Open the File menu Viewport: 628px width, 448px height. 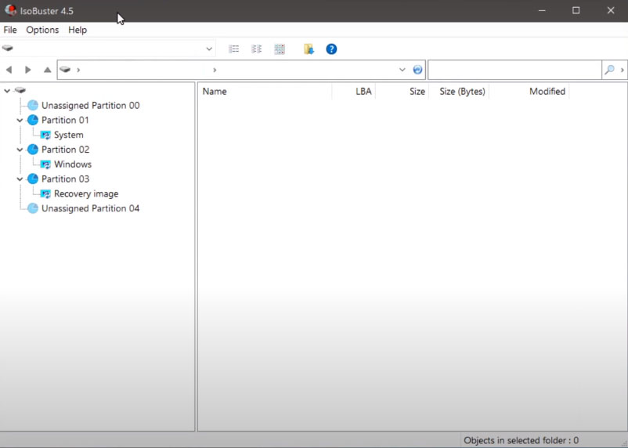[x=10, y=30]
